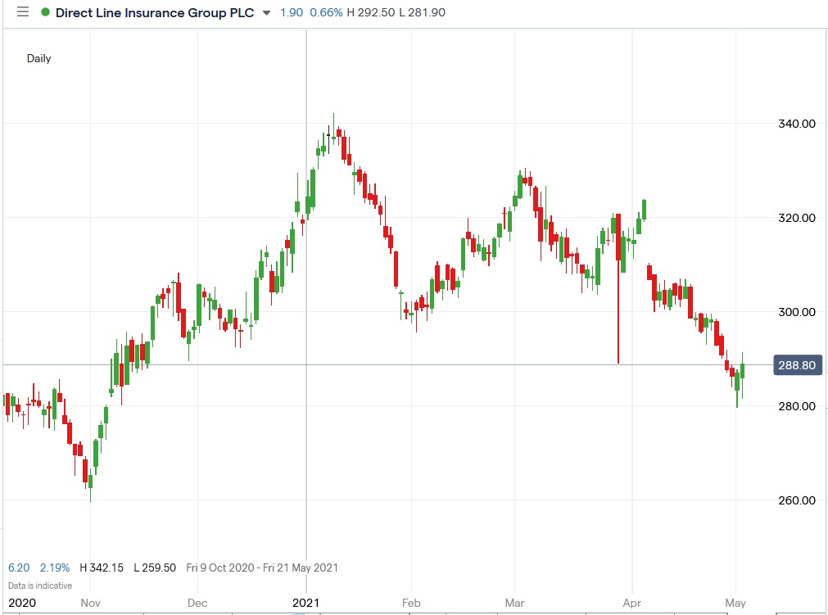Click the period high H 342.15
The image size is (828, 615).
point(100,568)
